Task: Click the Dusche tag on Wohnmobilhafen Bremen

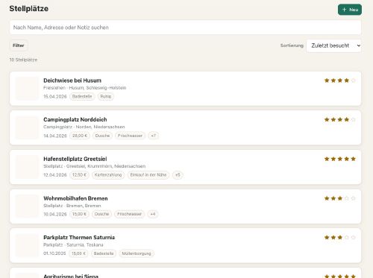Action: coord(101,214)
